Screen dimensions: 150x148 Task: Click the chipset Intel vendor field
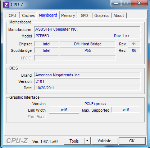(x=46, y=44)
